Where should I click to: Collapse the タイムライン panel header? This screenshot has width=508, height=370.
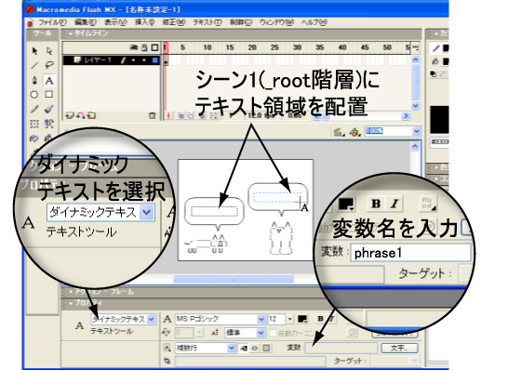88,33
